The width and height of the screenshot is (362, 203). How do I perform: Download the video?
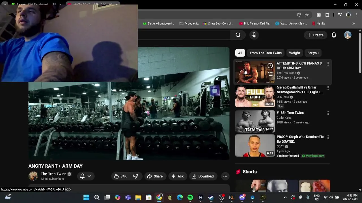[203, 176]
